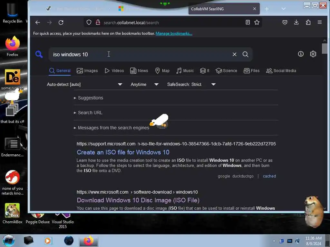
Task: Clear the search query with the X icon
Action: [235, 54]
